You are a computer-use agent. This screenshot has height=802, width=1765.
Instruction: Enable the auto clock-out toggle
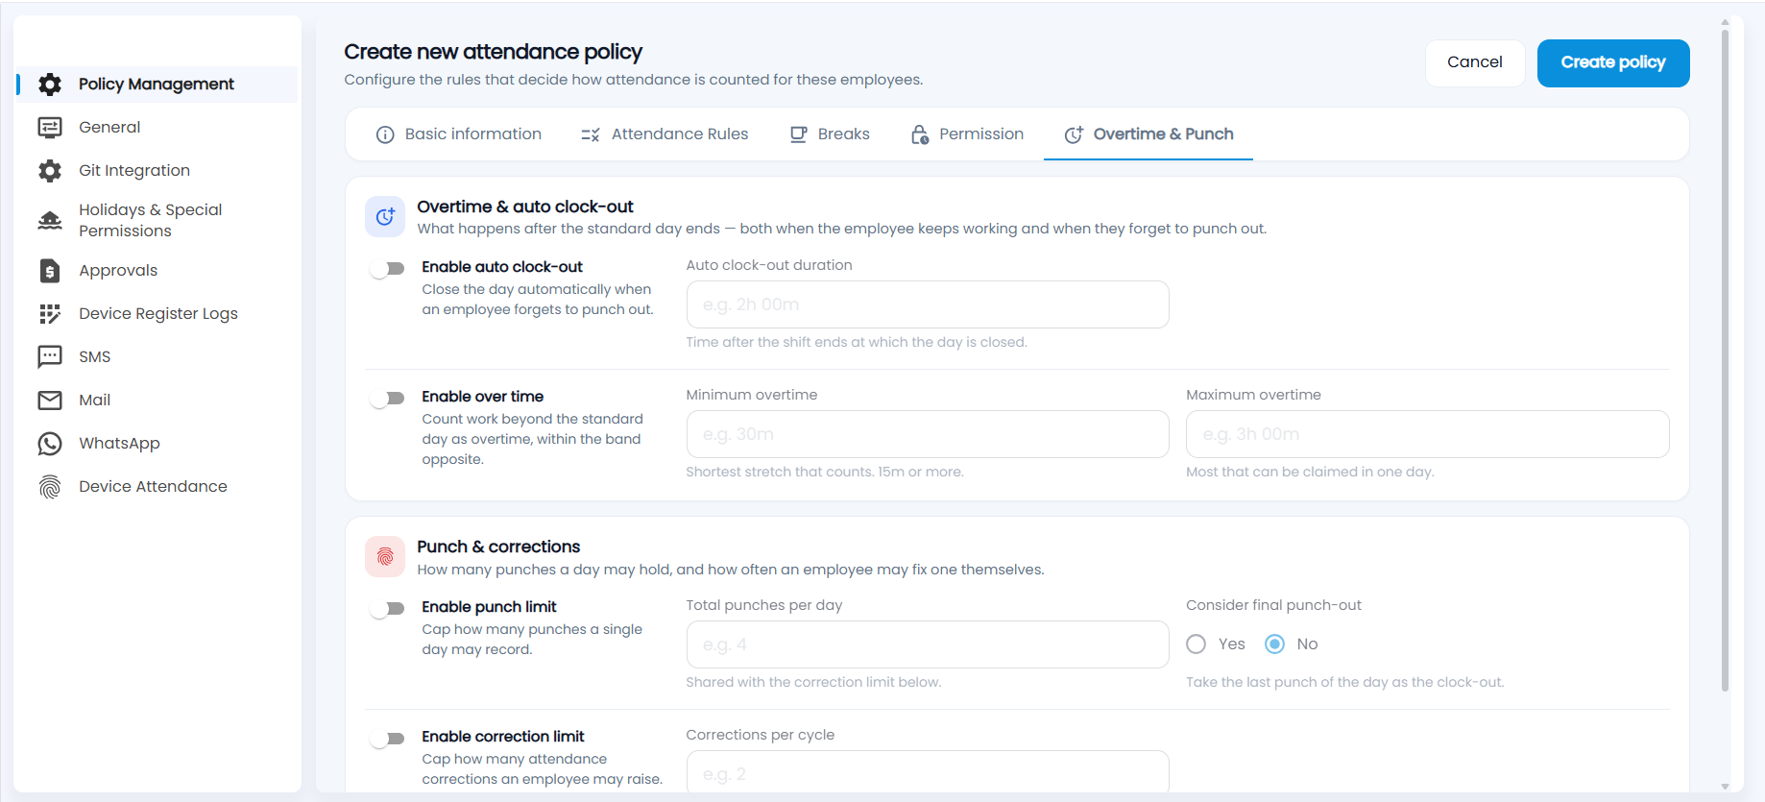[388, 269]
